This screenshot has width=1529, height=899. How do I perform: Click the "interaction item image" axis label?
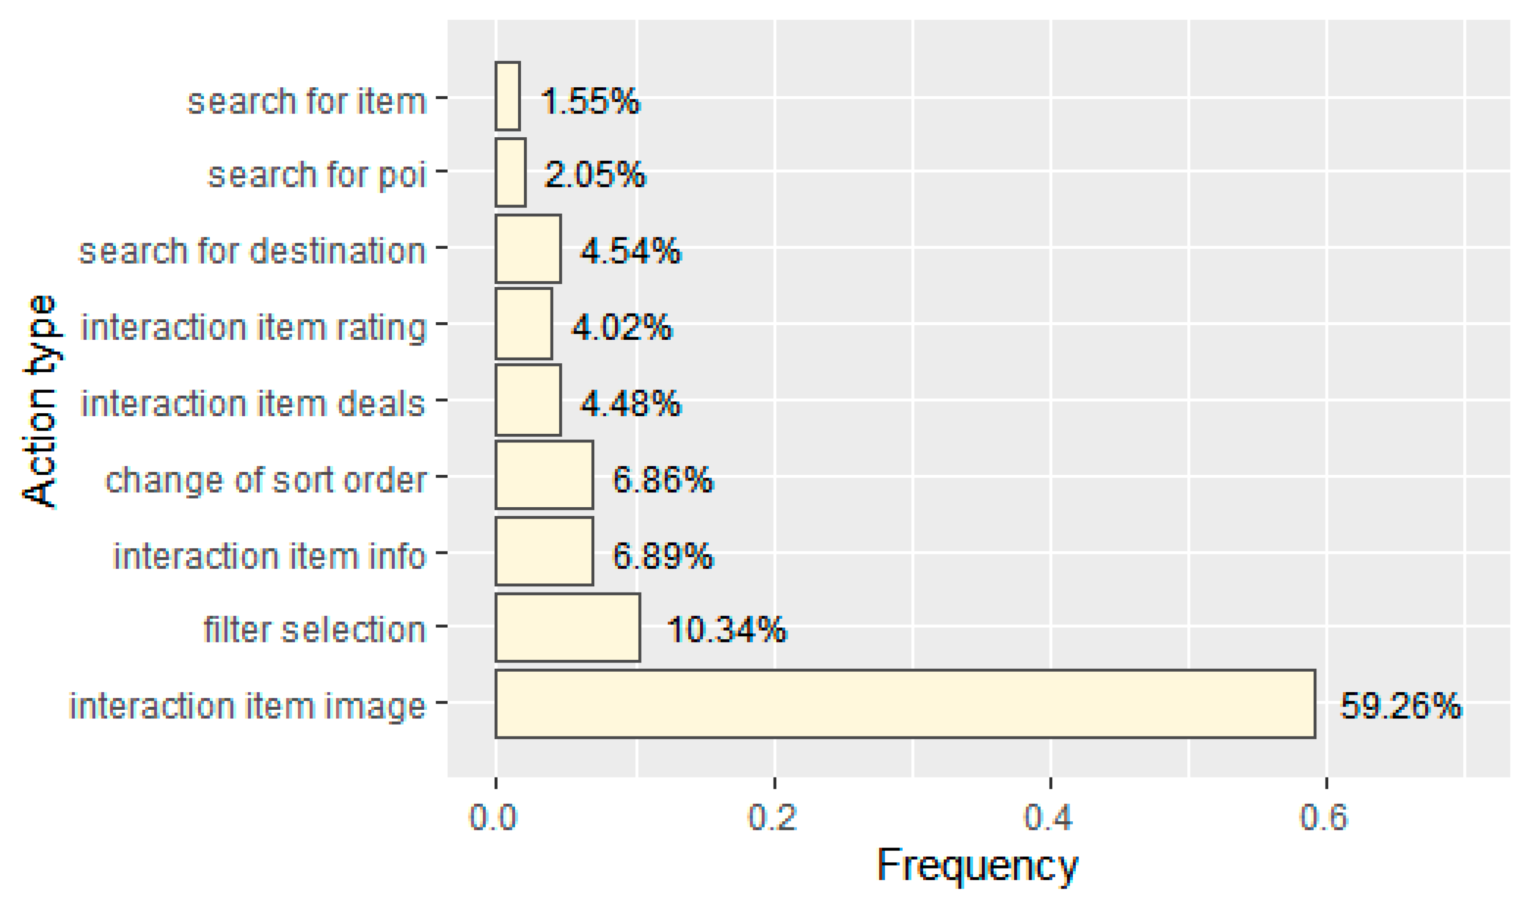[247, 705]
